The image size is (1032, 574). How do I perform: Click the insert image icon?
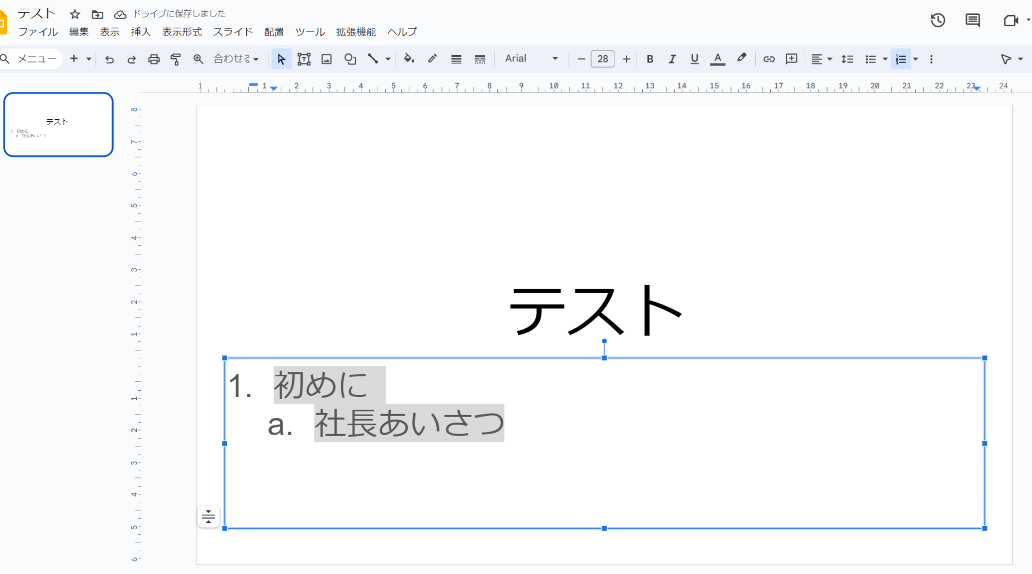click(326, 59)
